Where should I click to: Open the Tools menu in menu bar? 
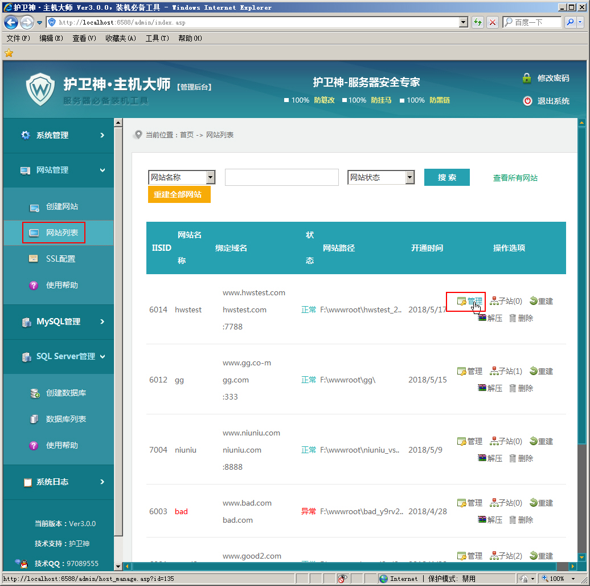point(157,38)
